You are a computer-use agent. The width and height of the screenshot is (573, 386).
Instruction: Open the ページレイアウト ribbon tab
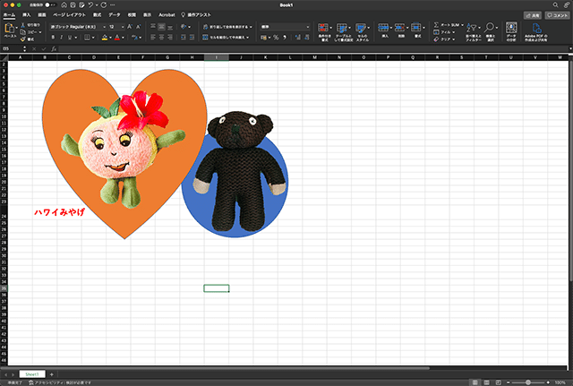pyautogui.click(x=71, y=15)
